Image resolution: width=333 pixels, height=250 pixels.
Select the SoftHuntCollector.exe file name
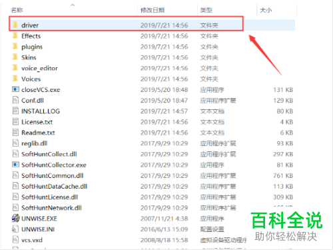[54, 165]
